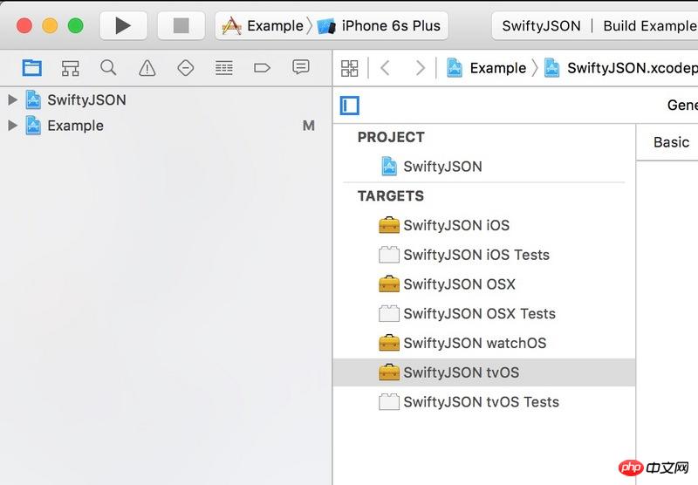Choose the iPhone 6s Plus destination

(379, 26)
